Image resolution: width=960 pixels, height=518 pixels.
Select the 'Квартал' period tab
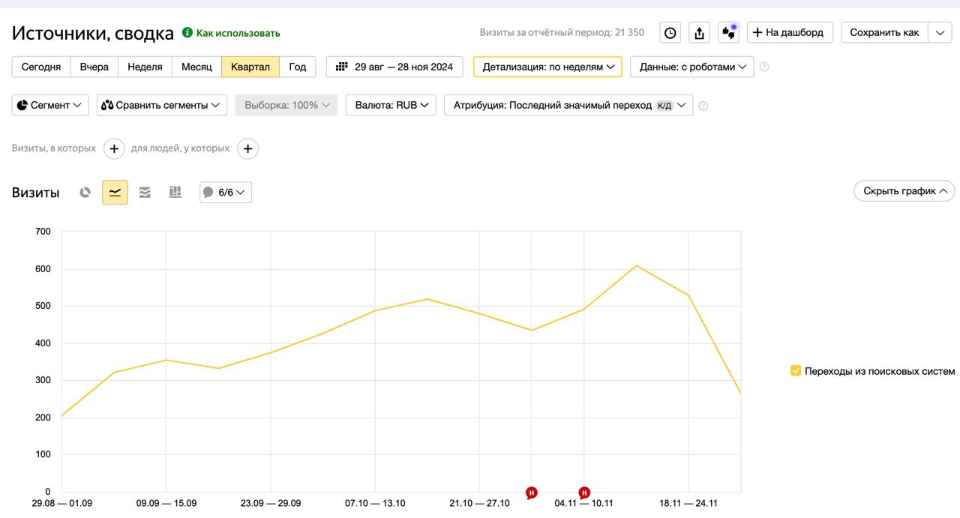click(250, 67)
